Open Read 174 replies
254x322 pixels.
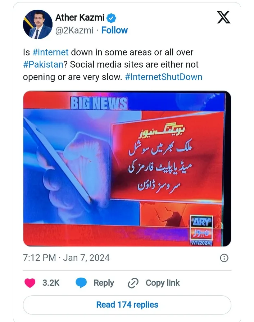click(x=127, y=305)
